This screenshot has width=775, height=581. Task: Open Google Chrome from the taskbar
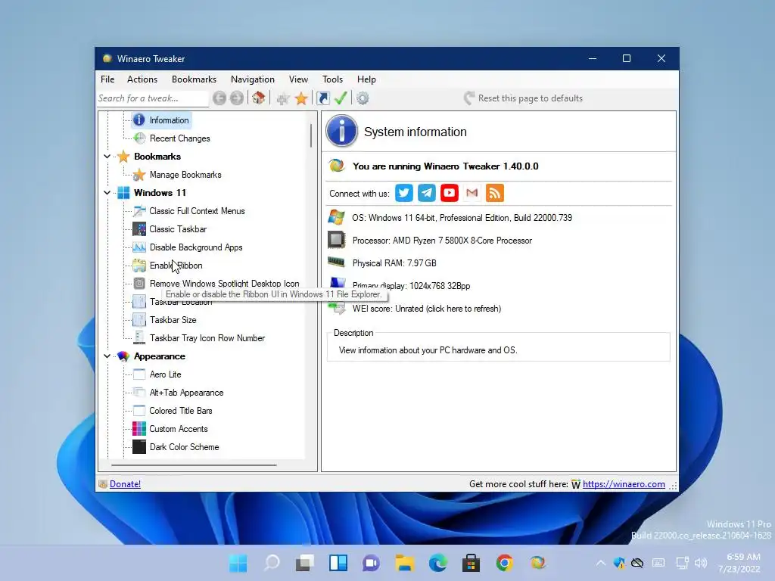click(504, 563)
